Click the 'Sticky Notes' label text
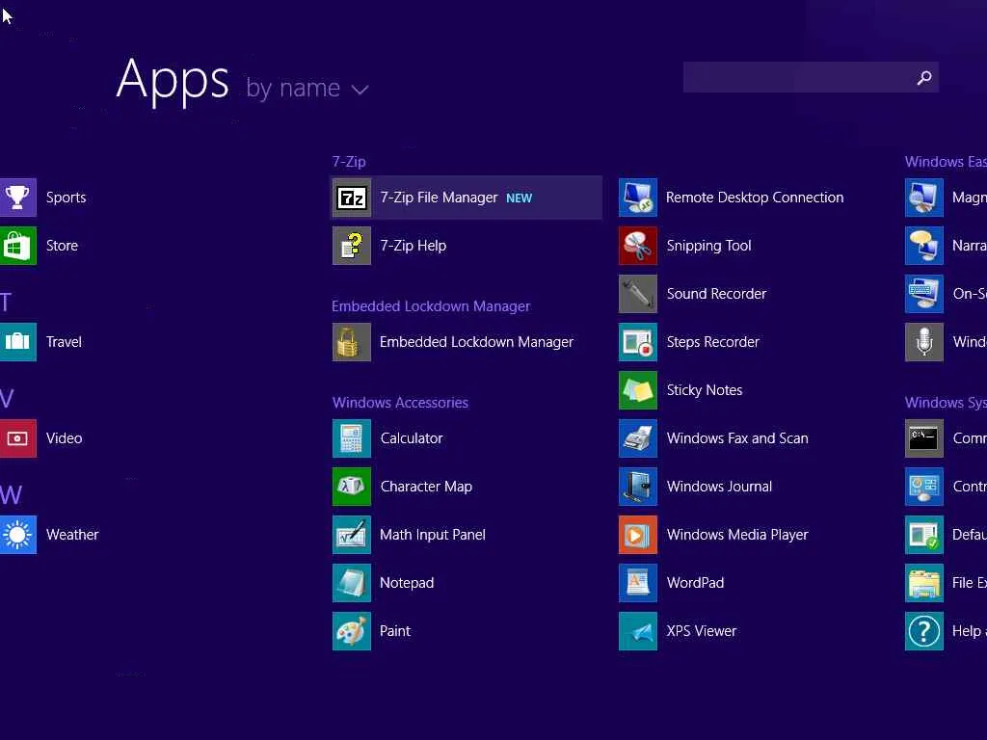Screen dimensions: 987x740 coord(705,391)
